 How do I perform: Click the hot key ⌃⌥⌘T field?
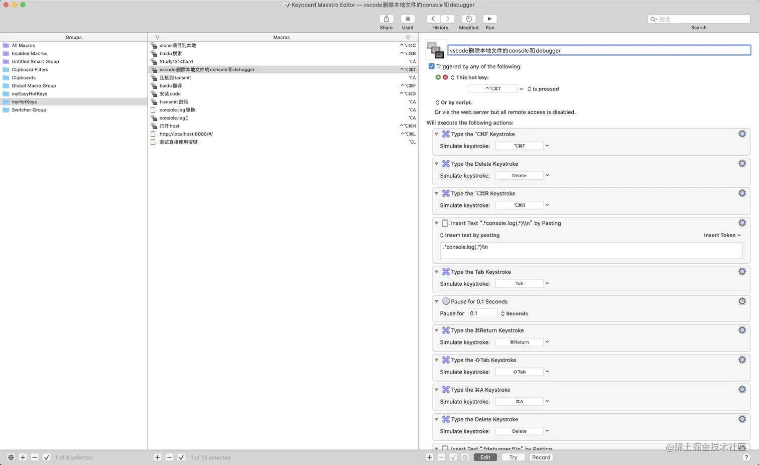pos(493,89)
